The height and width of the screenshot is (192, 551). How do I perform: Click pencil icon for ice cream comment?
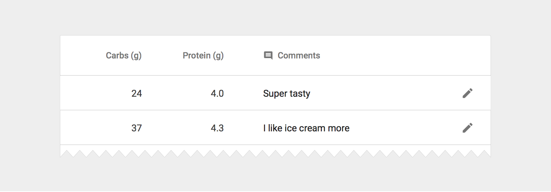coord(467,128)
